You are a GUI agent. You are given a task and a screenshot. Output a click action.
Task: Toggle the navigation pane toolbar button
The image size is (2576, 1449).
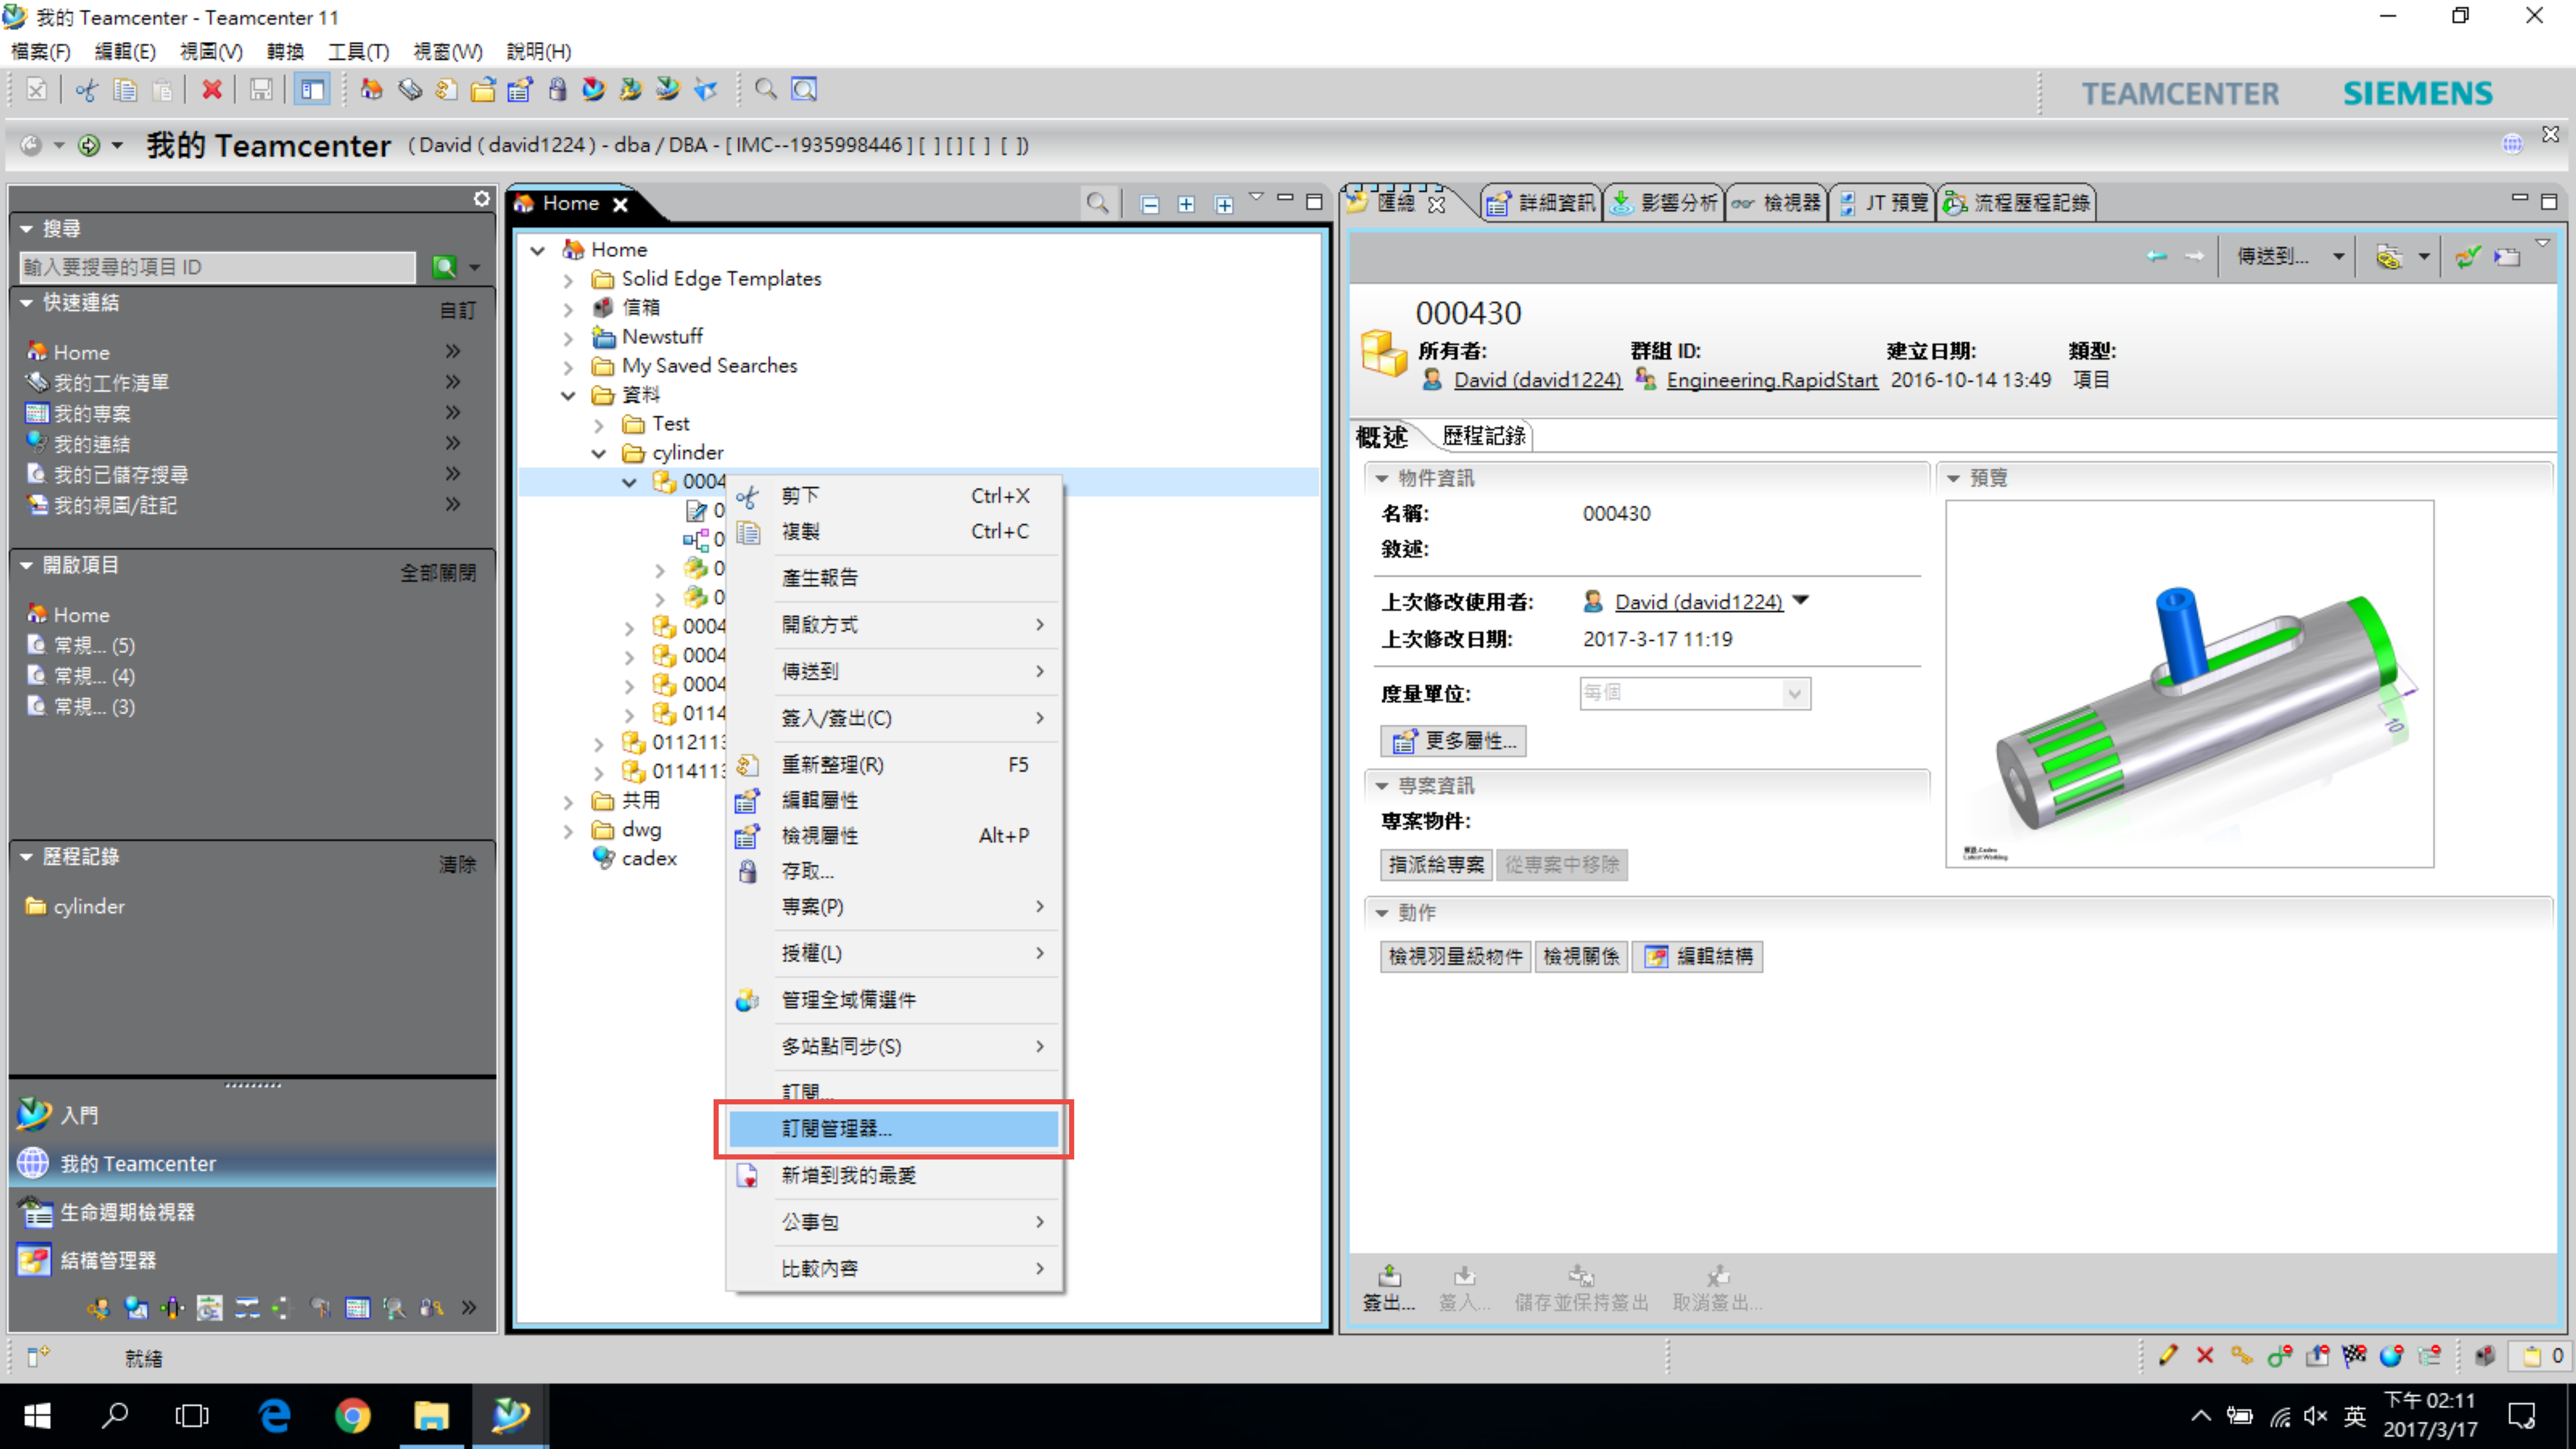point(312,90)
